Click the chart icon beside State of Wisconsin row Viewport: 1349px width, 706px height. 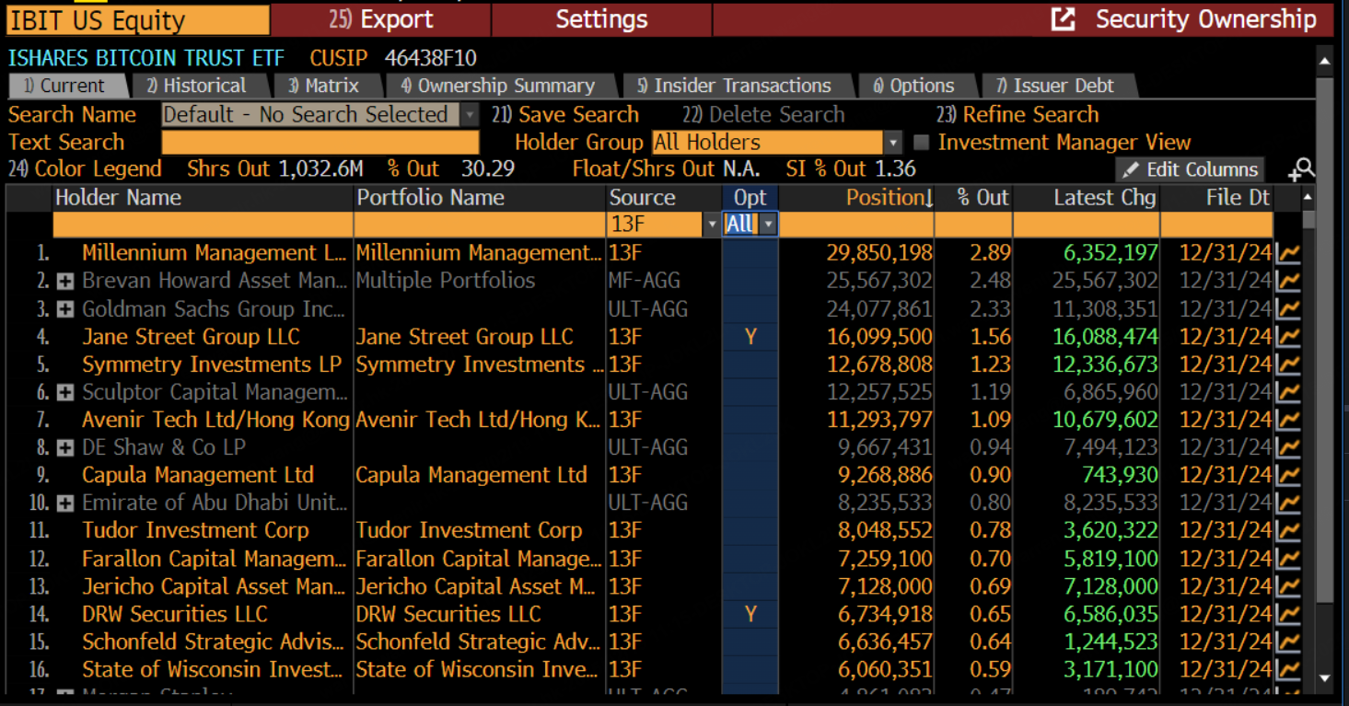click(1288, 669)
